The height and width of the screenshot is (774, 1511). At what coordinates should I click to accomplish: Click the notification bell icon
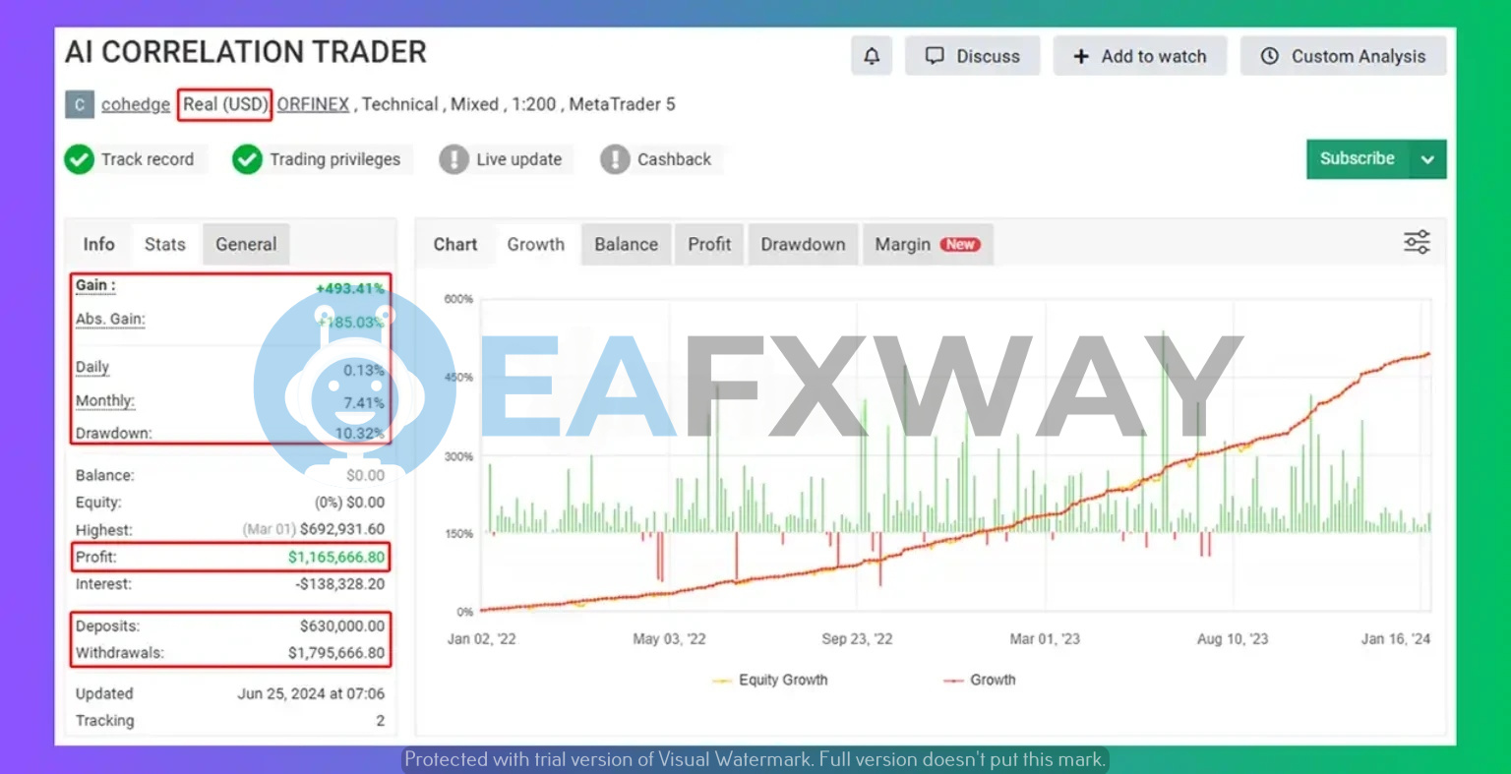871,56
